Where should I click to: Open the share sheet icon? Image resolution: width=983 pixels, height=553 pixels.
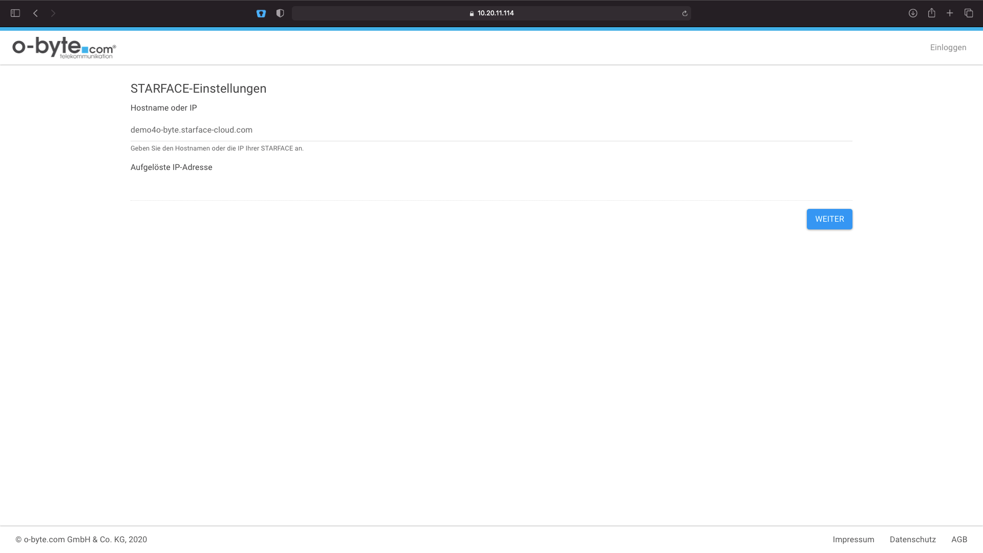point(932,13)
